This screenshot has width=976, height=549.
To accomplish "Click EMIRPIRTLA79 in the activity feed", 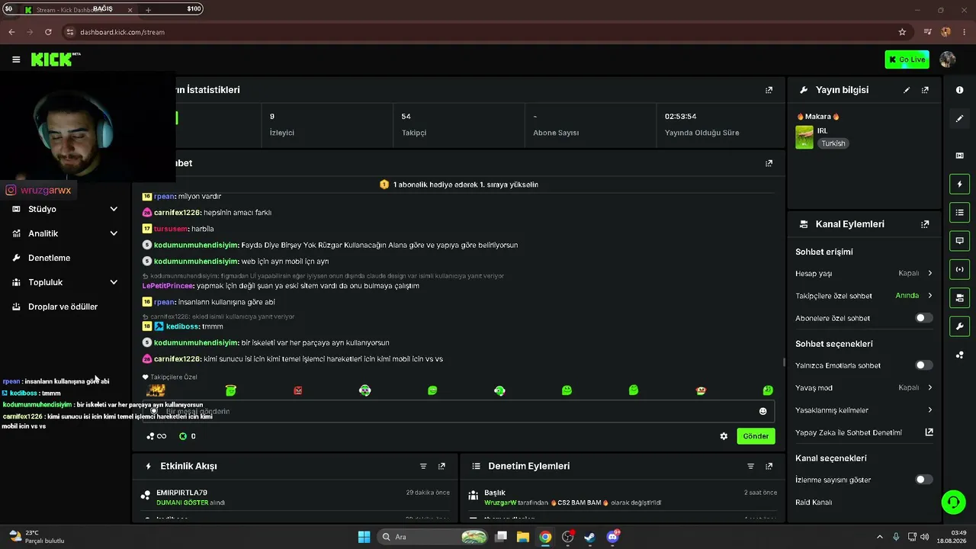I will pyautogui.click(x=181, y=493).
